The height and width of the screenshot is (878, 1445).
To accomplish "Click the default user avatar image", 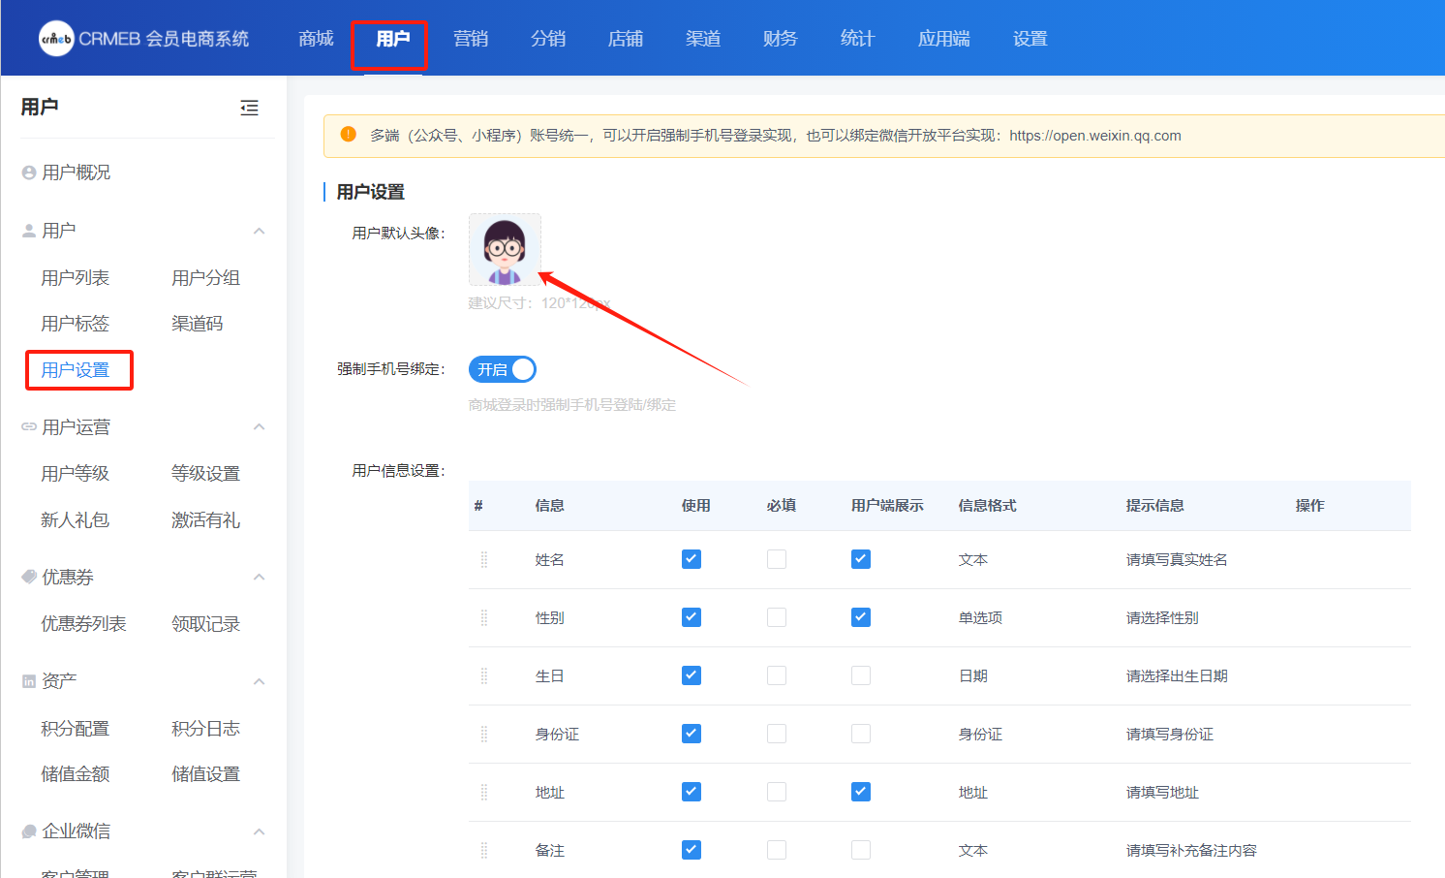I will pos(505,250).
